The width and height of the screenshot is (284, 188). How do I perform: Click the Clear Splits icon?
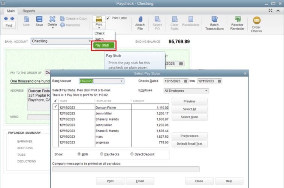click(175, 19)
